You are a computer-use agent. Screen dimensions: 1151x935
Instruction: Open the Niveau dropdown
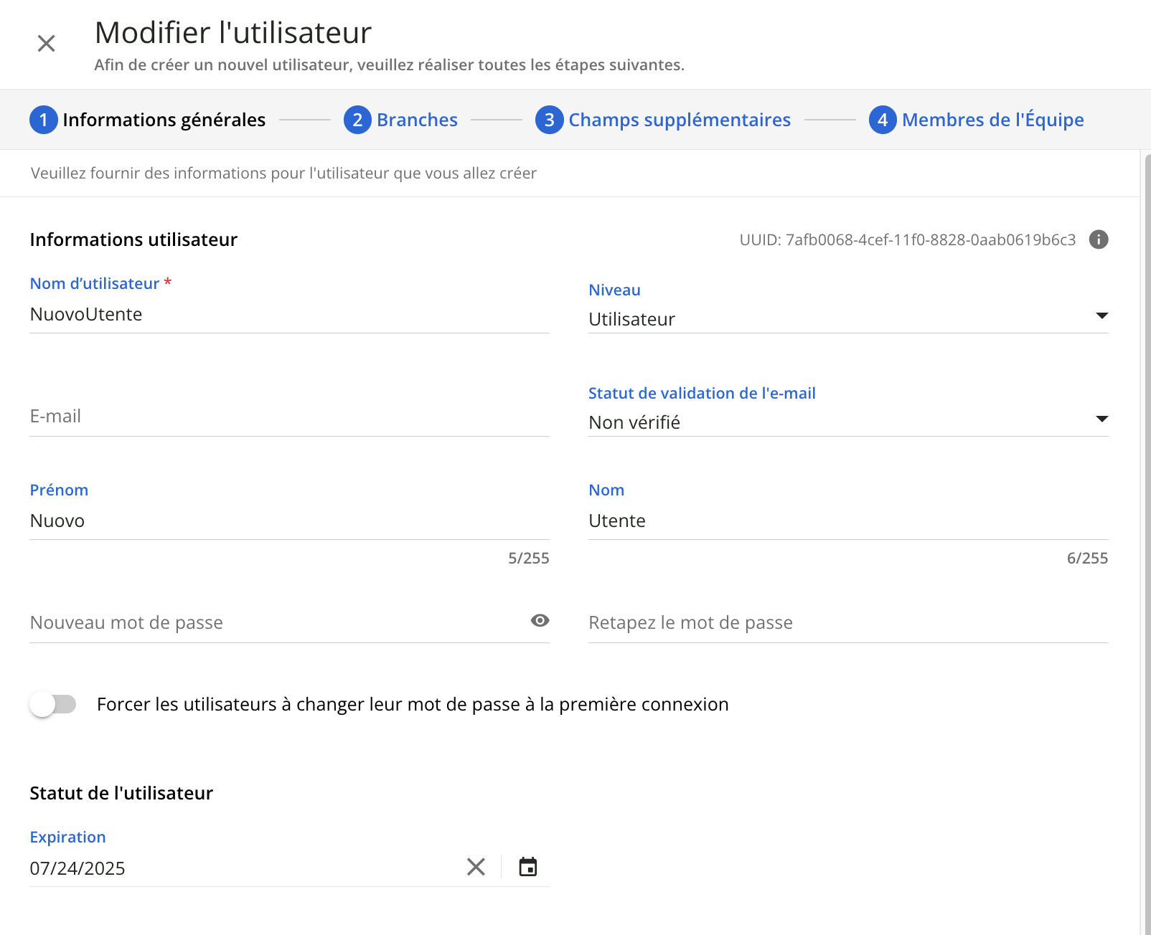tap(1102, 315)
